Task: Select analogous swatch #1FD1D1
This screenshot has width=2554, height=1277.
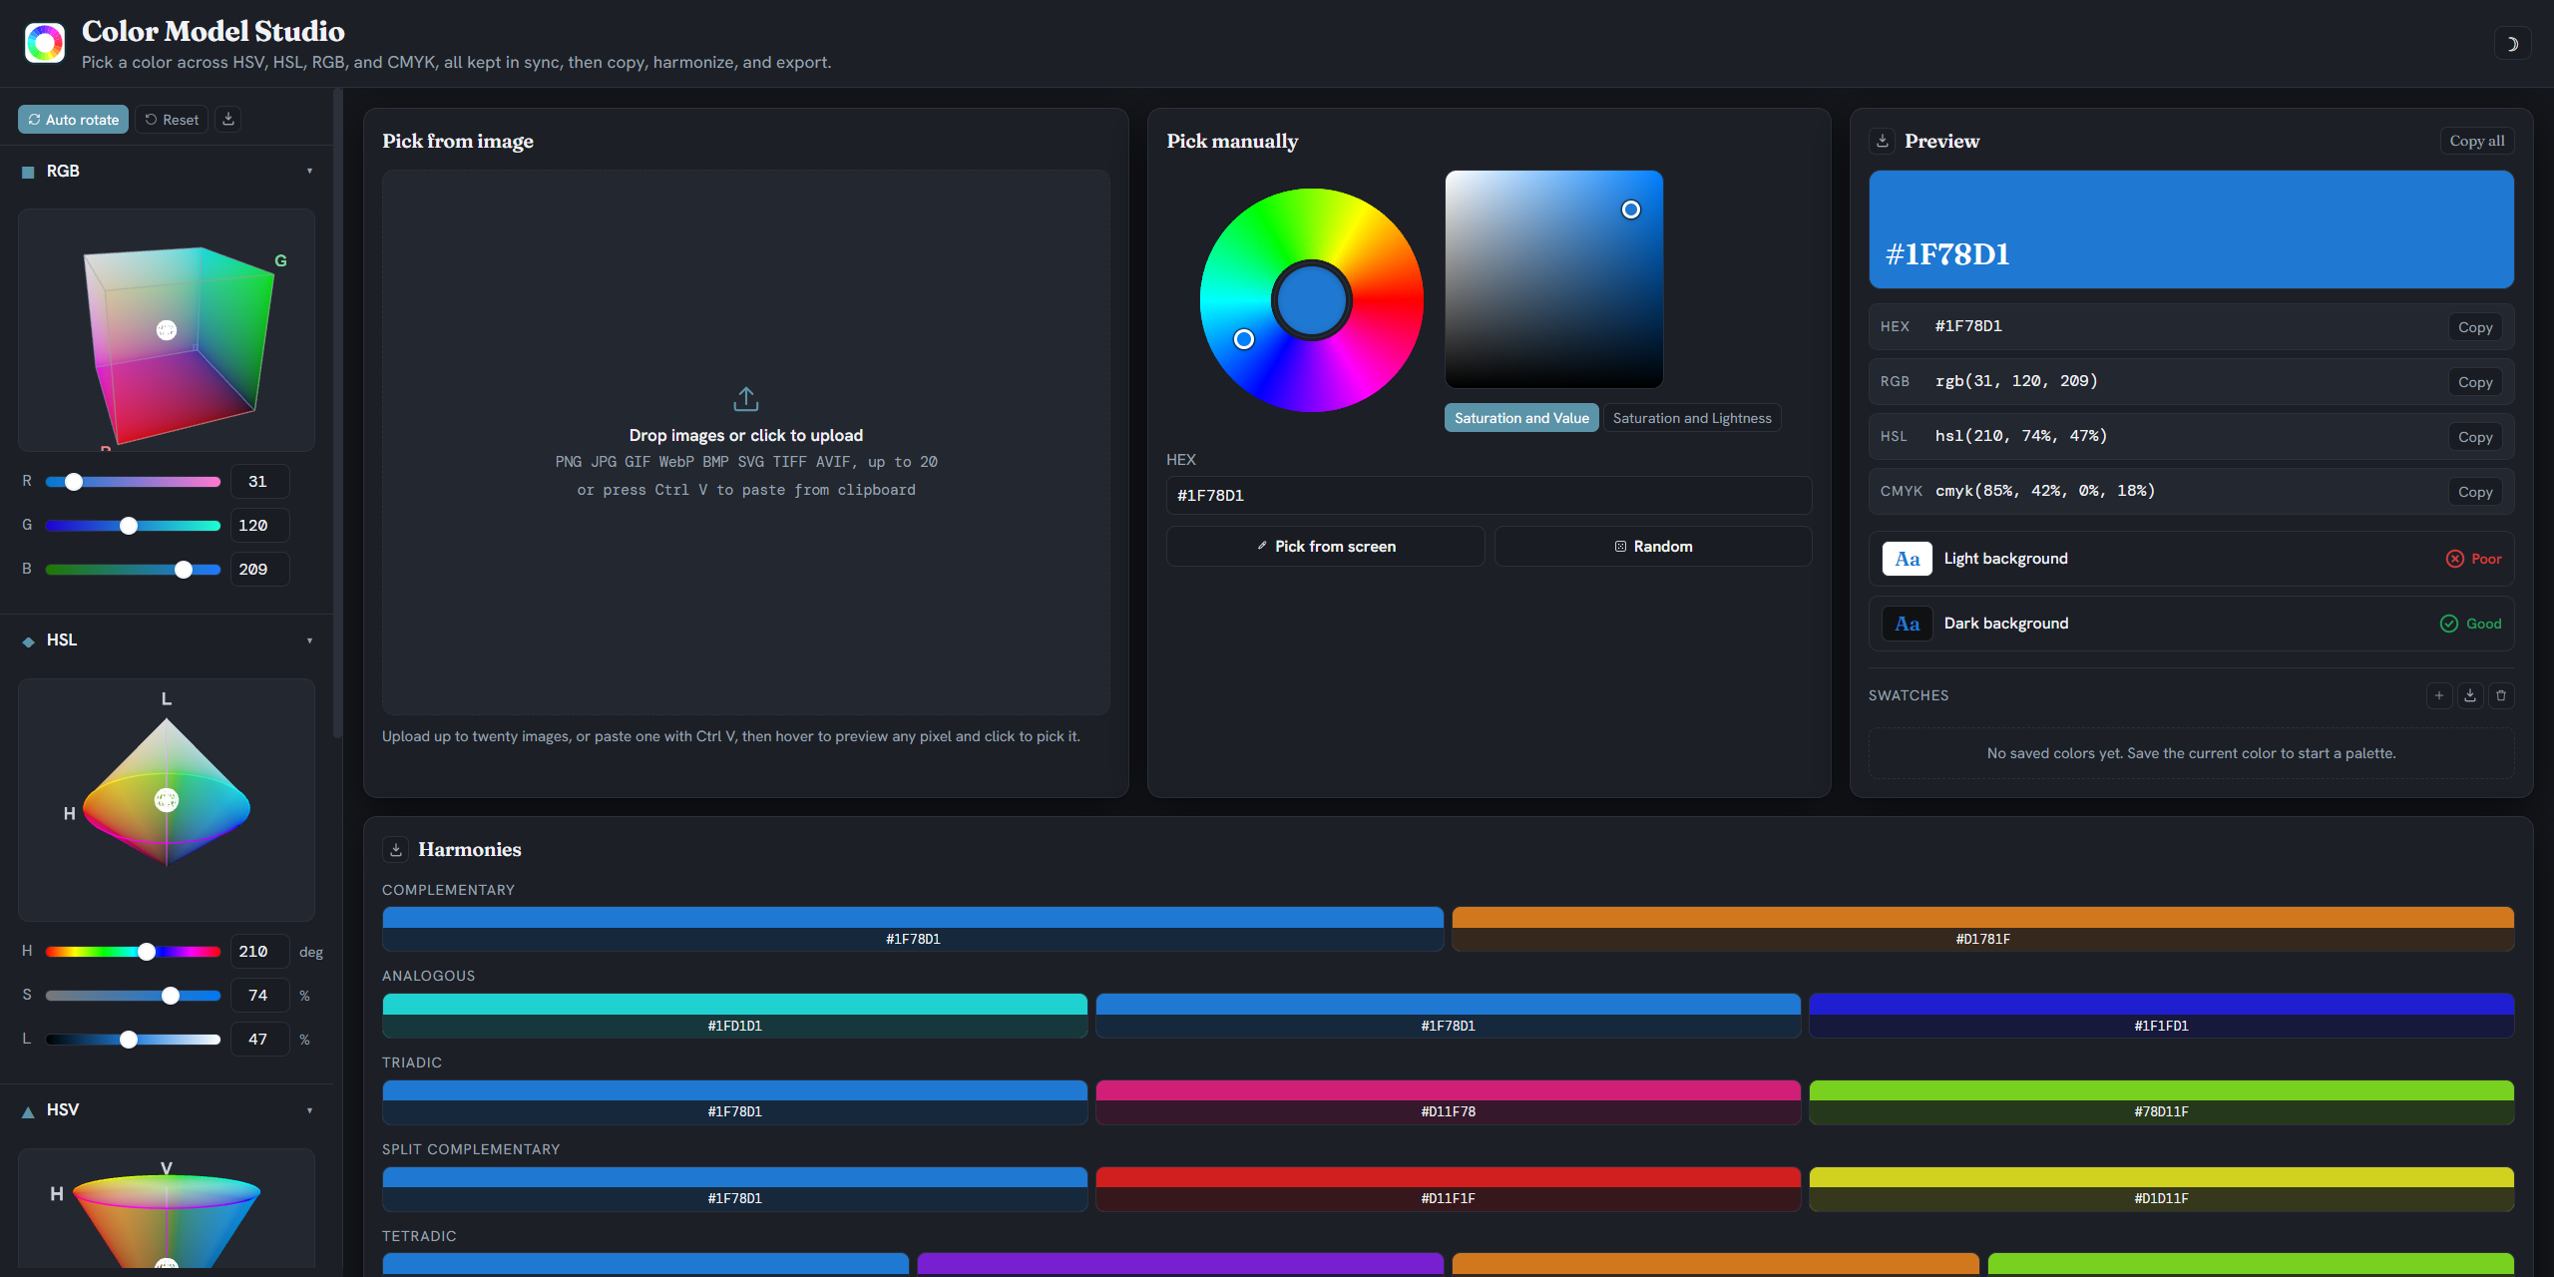Action: 735,1016
